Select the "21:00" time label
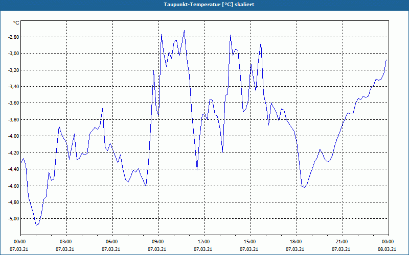Image resolution: width=409 pixels, height=255 pixels. pyautogui.click(x=342, y=242)
